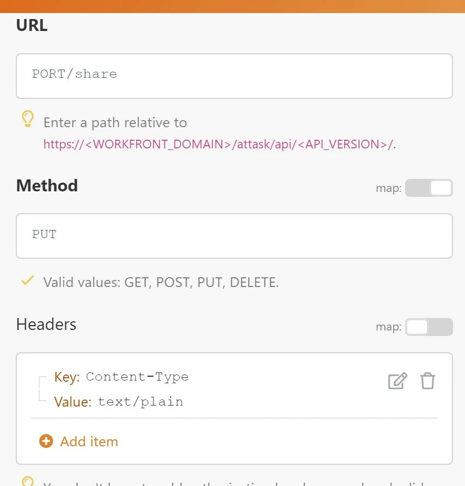
Task: Click the URL section heading
Action: [x=32, y=25]
